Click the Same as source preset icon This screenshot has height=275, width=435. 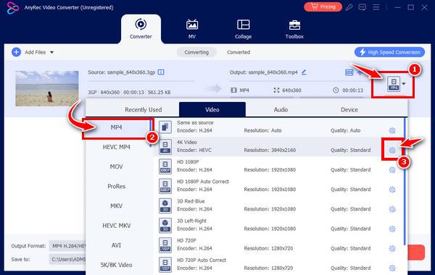(x=165, y=127)
